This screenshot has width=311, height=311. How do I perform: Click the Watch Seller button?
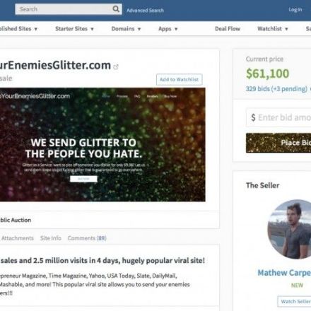(295, 302)
